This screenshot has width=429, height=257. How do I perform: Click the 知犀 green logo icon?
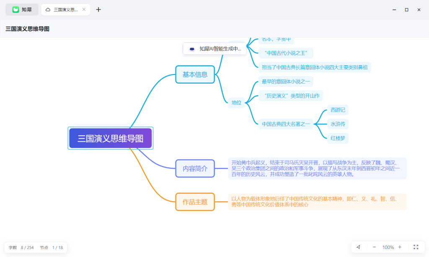pyautogui.click(x=16, y=10)
